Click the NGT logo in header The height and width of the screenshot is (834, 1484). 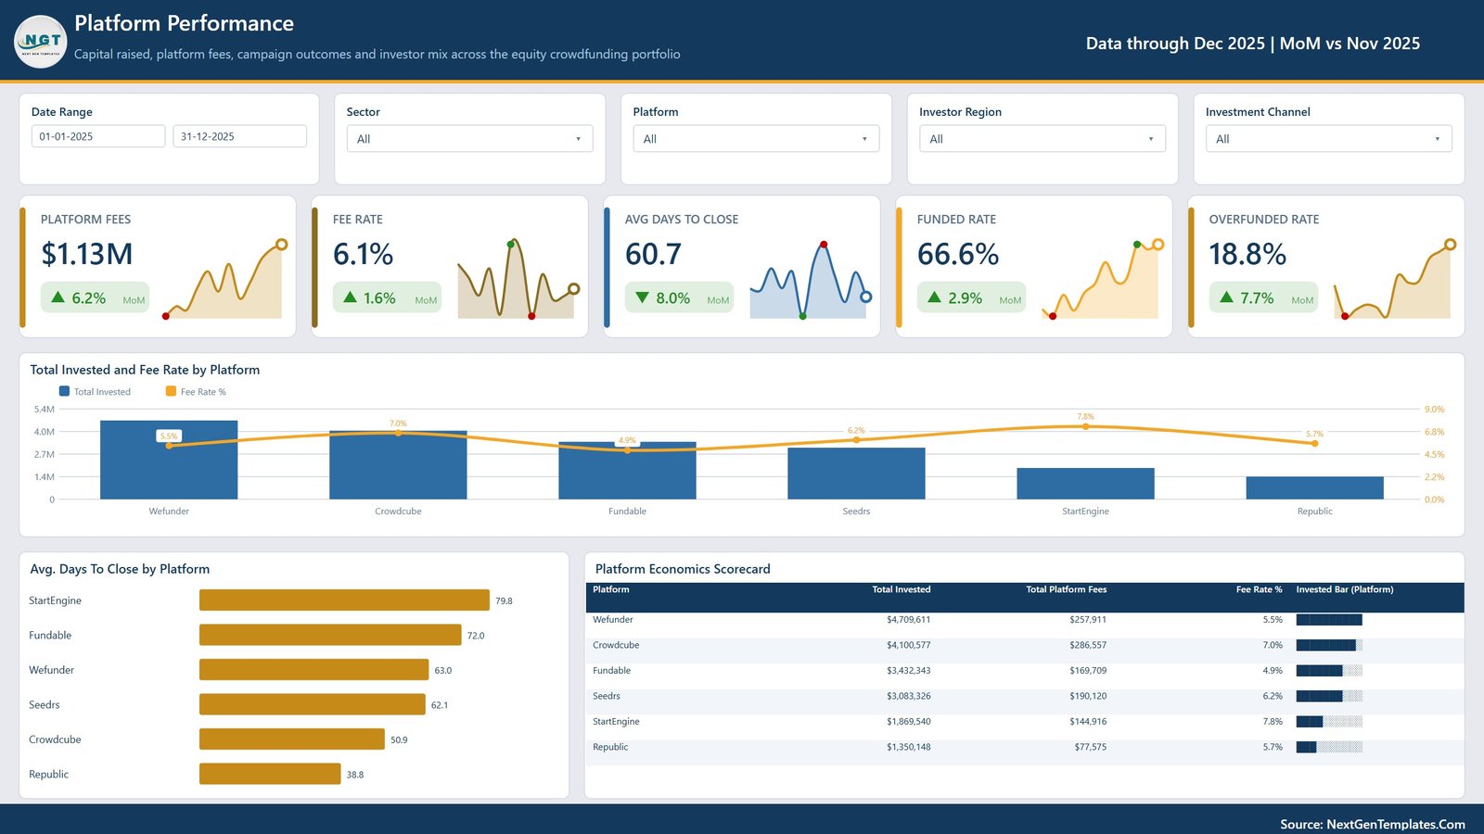pyautogui.click(x=41, y=42)
